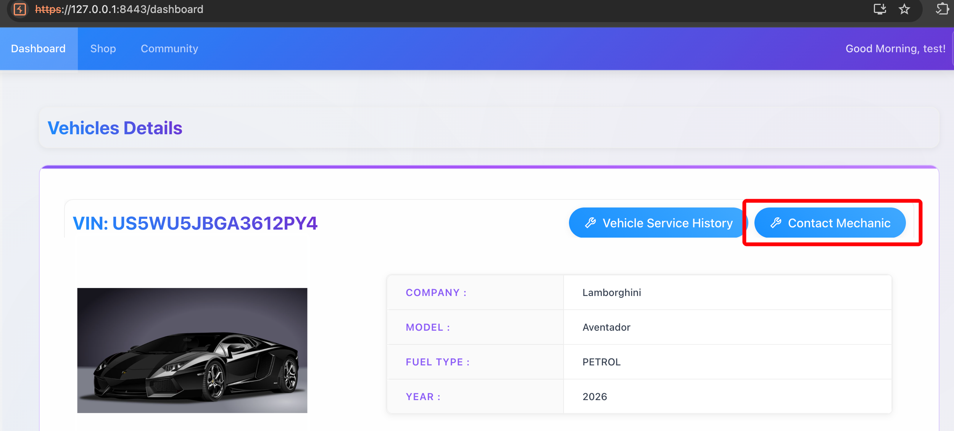Click the black Lamborghini car image
Viewport: 954px width, 431px height.
[192, 350]
